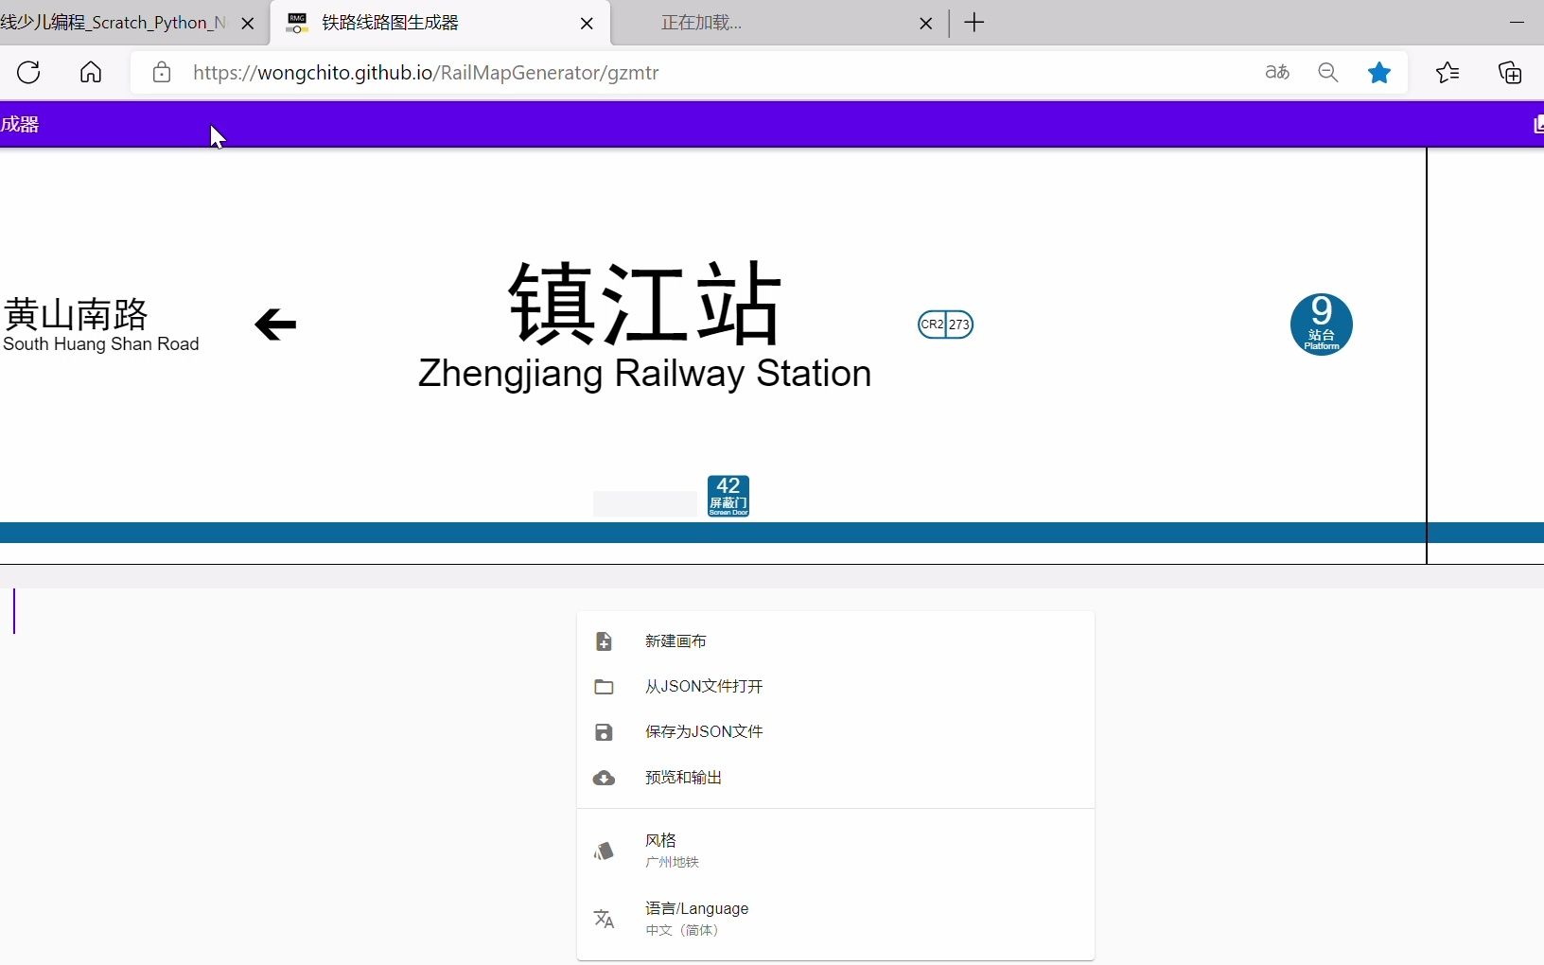Image resolution: width=1544 pixels, height=965 pixels.
Task: Go to the browser home page icon
Action: click(91, 73)
